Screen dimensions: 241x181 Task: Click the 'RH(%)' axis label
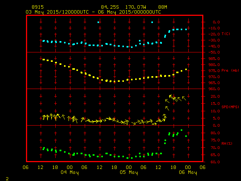[x=227, y=143]
